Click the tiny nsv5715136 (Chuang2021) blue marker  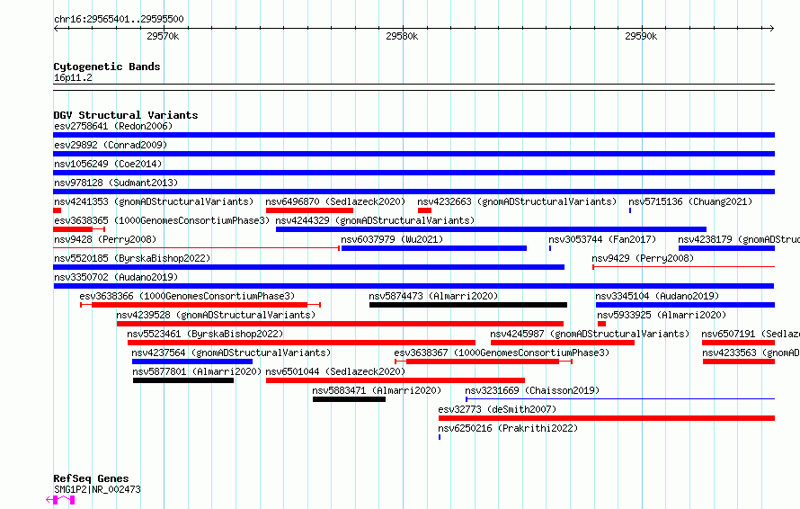(x=630, y=210)
